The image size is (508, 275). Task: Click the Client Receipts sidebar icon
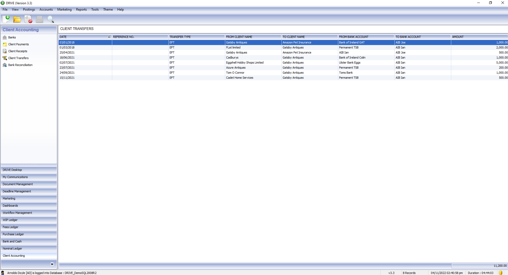(x=5, y=51)
